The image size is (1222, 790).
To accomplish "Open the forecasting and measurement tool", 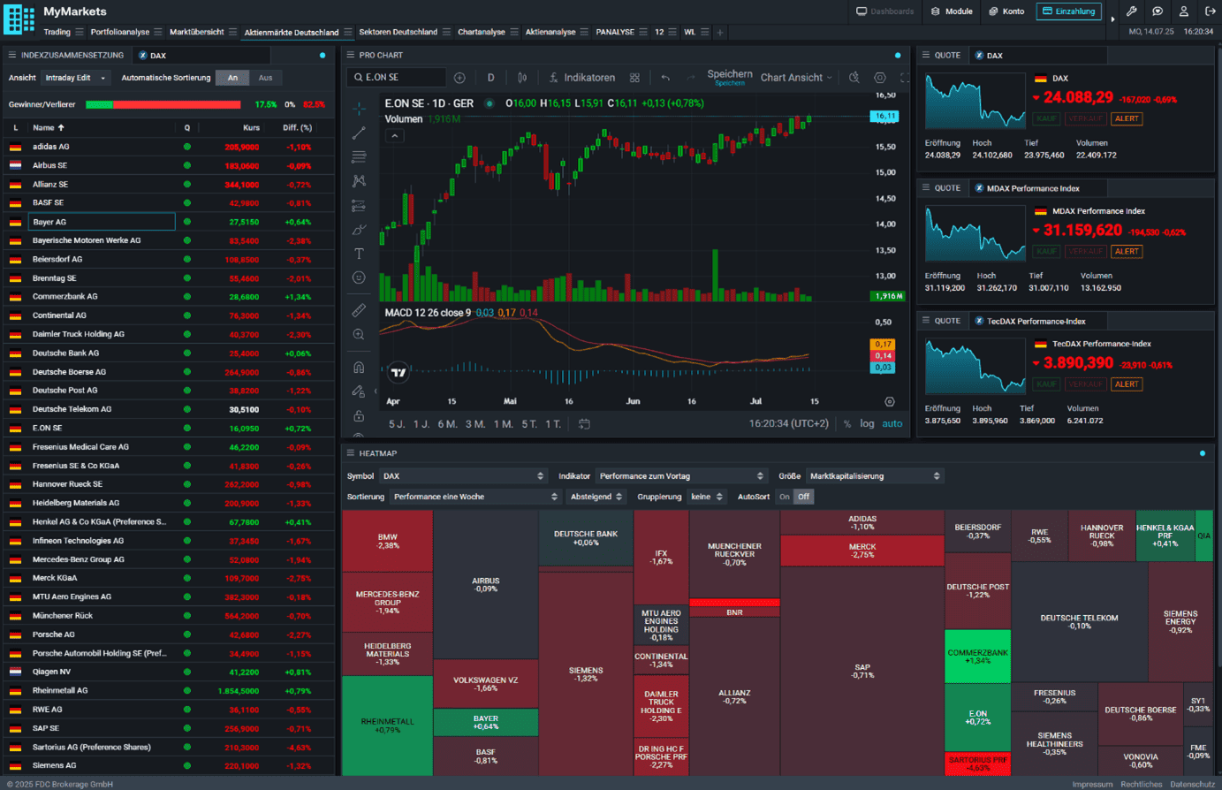I will 359,206.
